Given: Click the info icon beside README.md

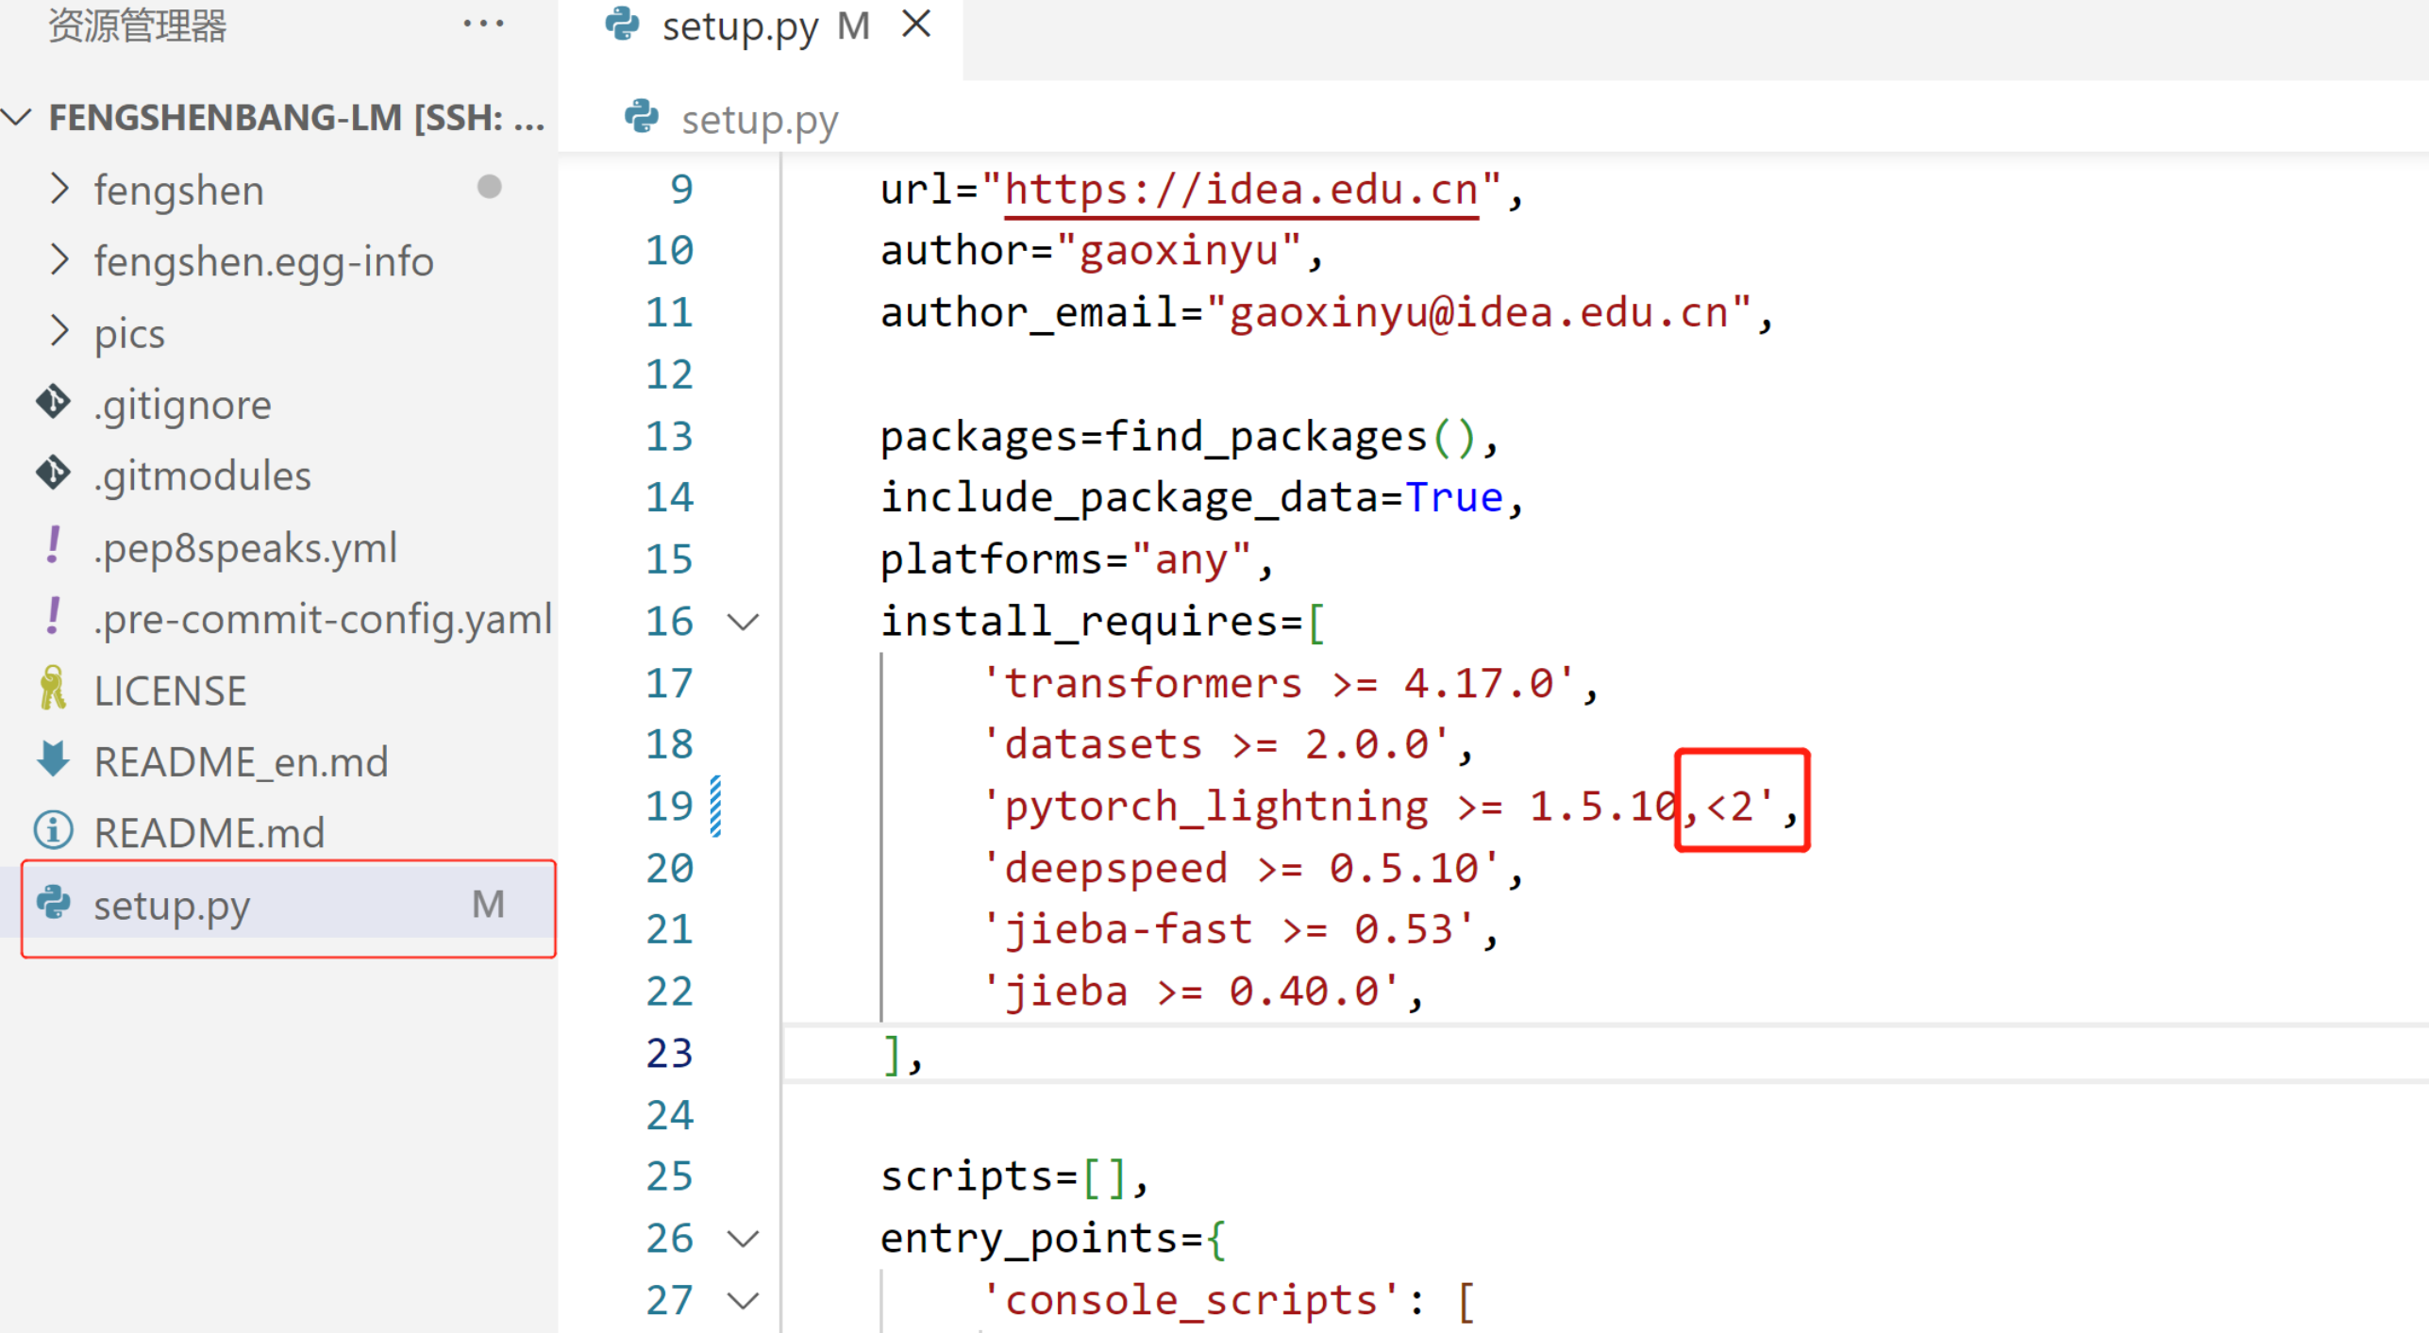Looking at the screenshot, I should pyautogui.click(x=53, y=830).
